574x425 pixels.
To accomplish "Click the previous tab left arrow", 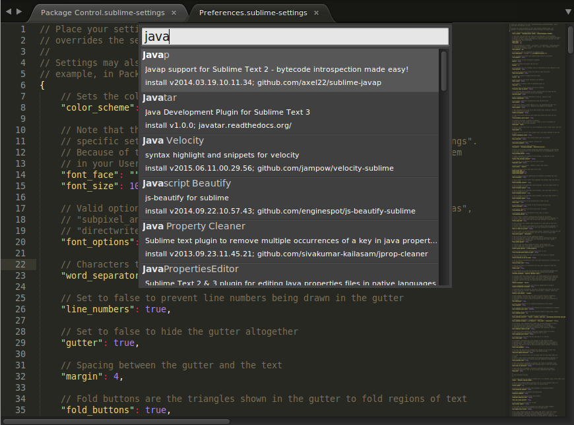I will pos(9,12).
